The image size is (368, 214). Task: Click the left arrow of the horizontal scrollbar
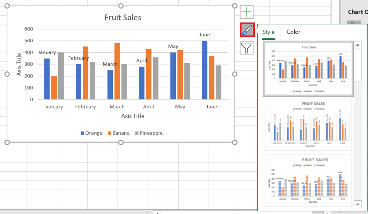pos(157,213)
